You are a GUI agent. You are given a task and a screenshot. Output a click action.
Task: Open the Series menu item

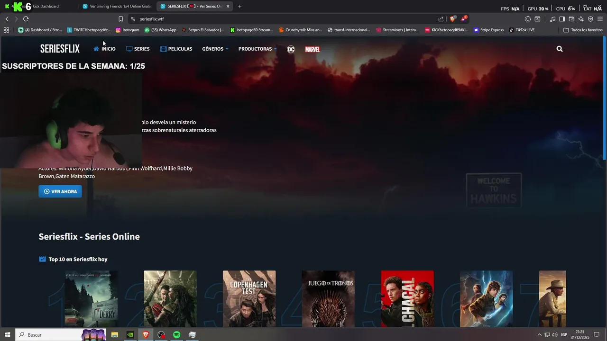click(x=138, y=49)
